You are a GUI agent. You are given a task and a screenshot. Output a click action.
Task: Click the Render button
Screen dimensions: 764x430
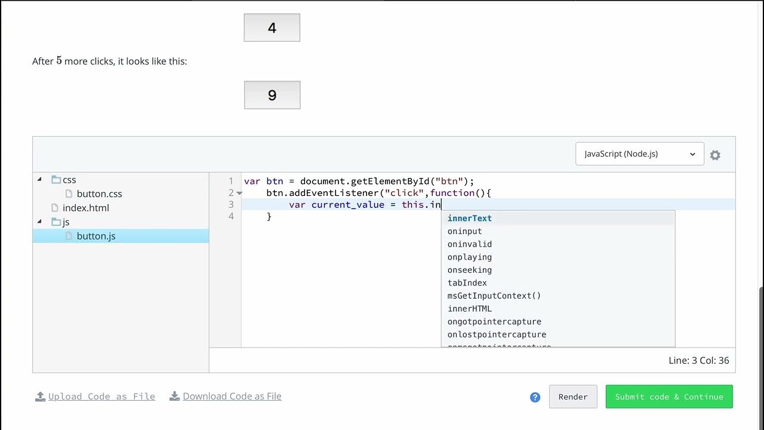(x=573, y=397)
